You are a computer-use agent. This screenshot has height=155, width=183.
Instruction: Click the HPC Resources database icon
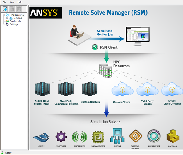coord(106,71)
